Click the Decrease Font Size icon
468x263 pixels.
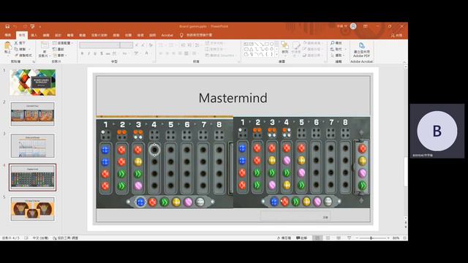(x=143, y=45)
